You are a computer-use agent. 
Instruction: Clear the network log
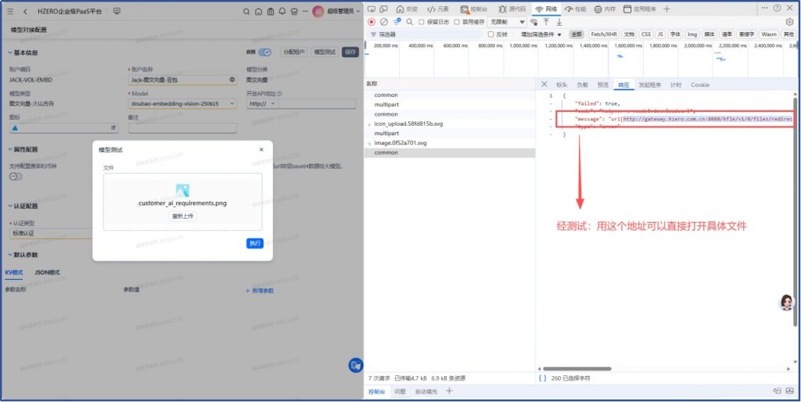pos(384,22)
